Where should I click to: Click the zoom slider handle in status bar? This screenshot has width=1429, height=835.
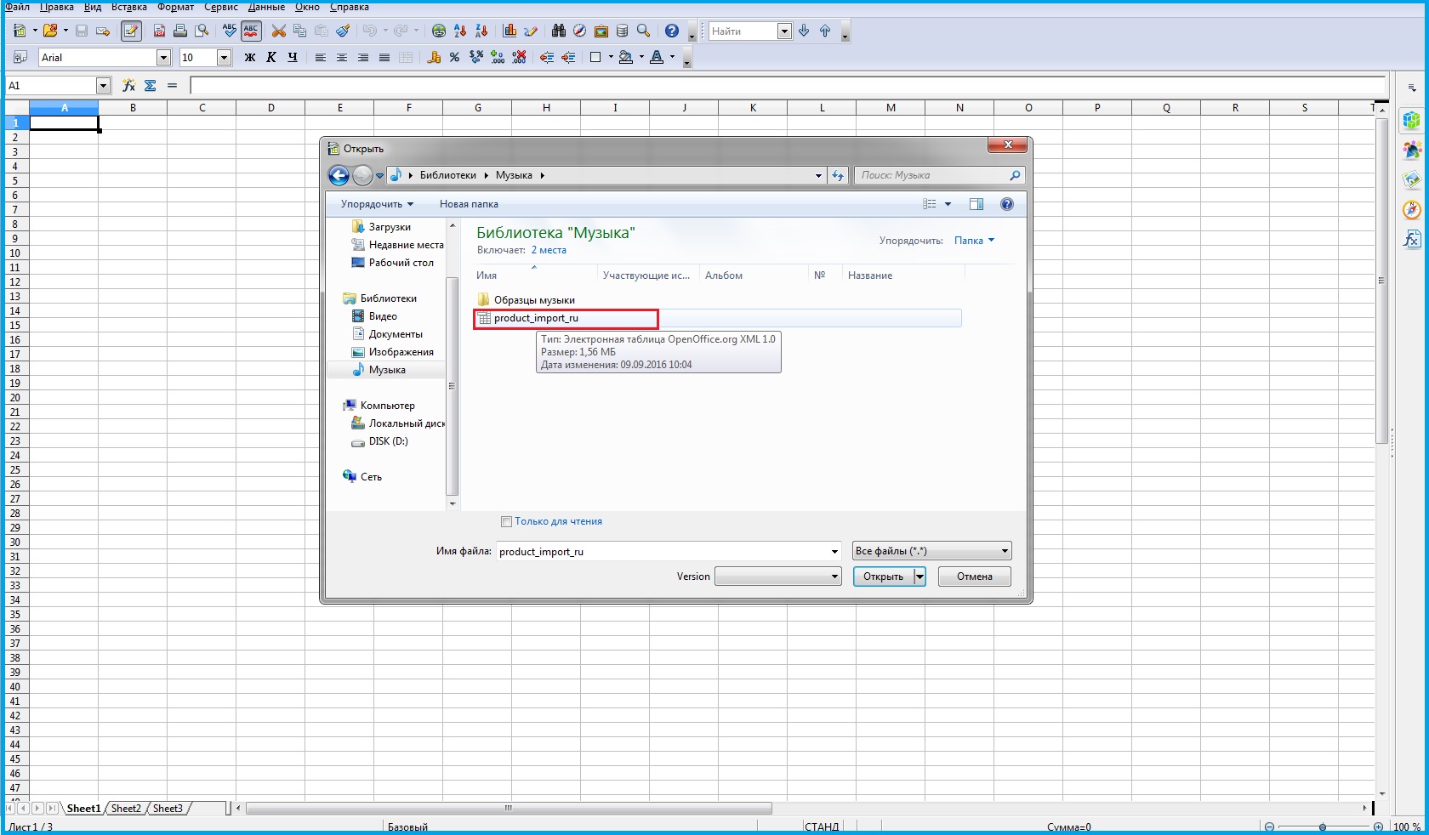click(1323, 826)
